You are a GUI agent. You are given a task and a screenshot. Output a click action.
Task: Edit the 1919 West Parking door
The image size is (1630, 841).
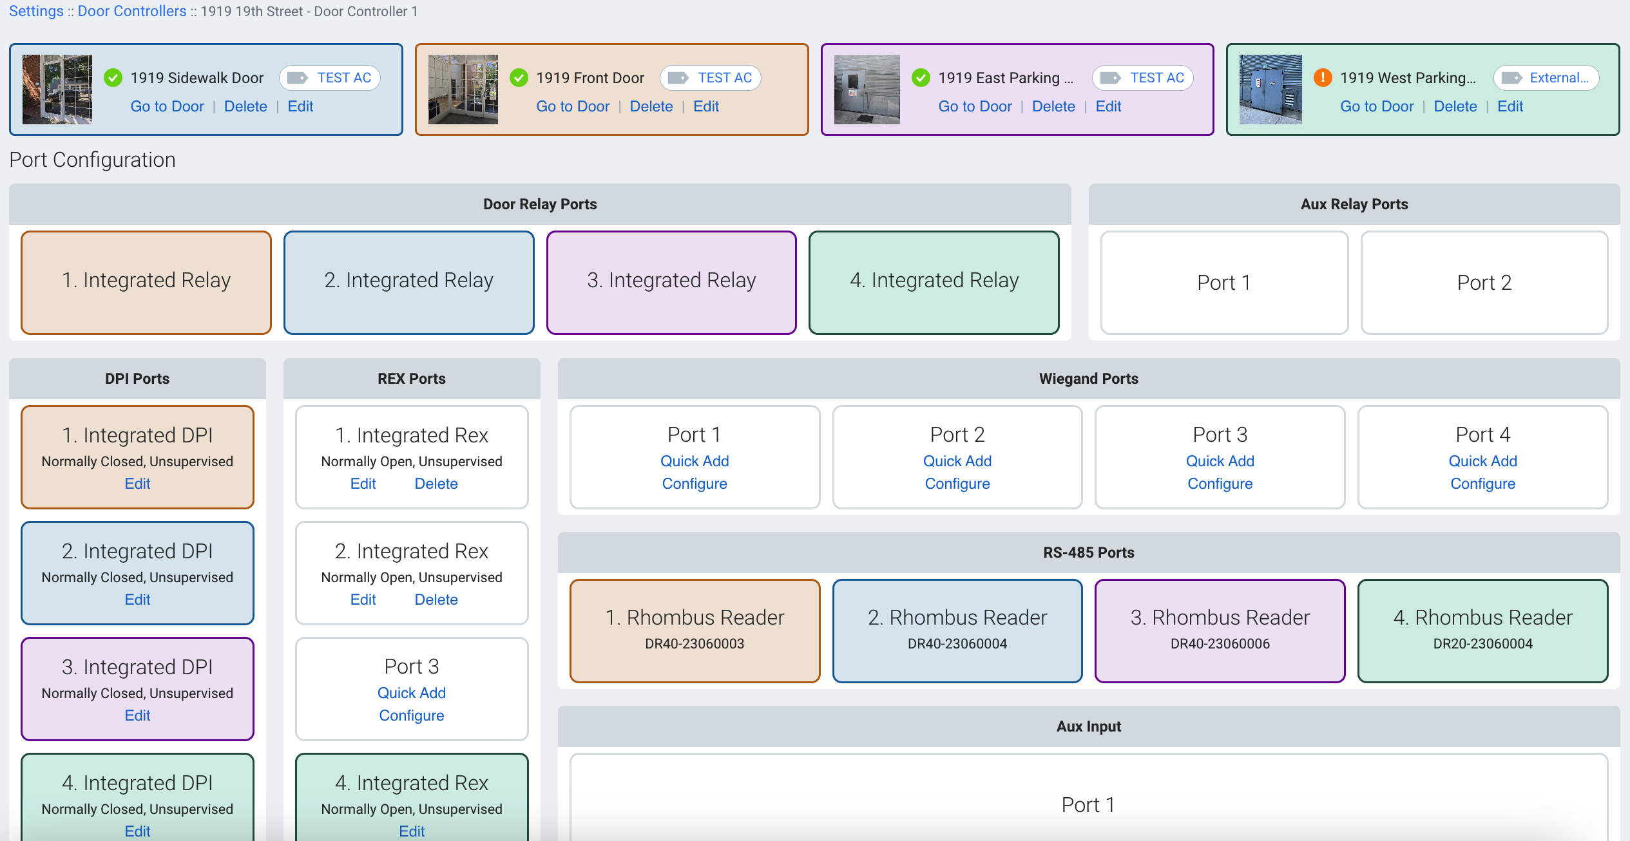(x=1510, y=106)
